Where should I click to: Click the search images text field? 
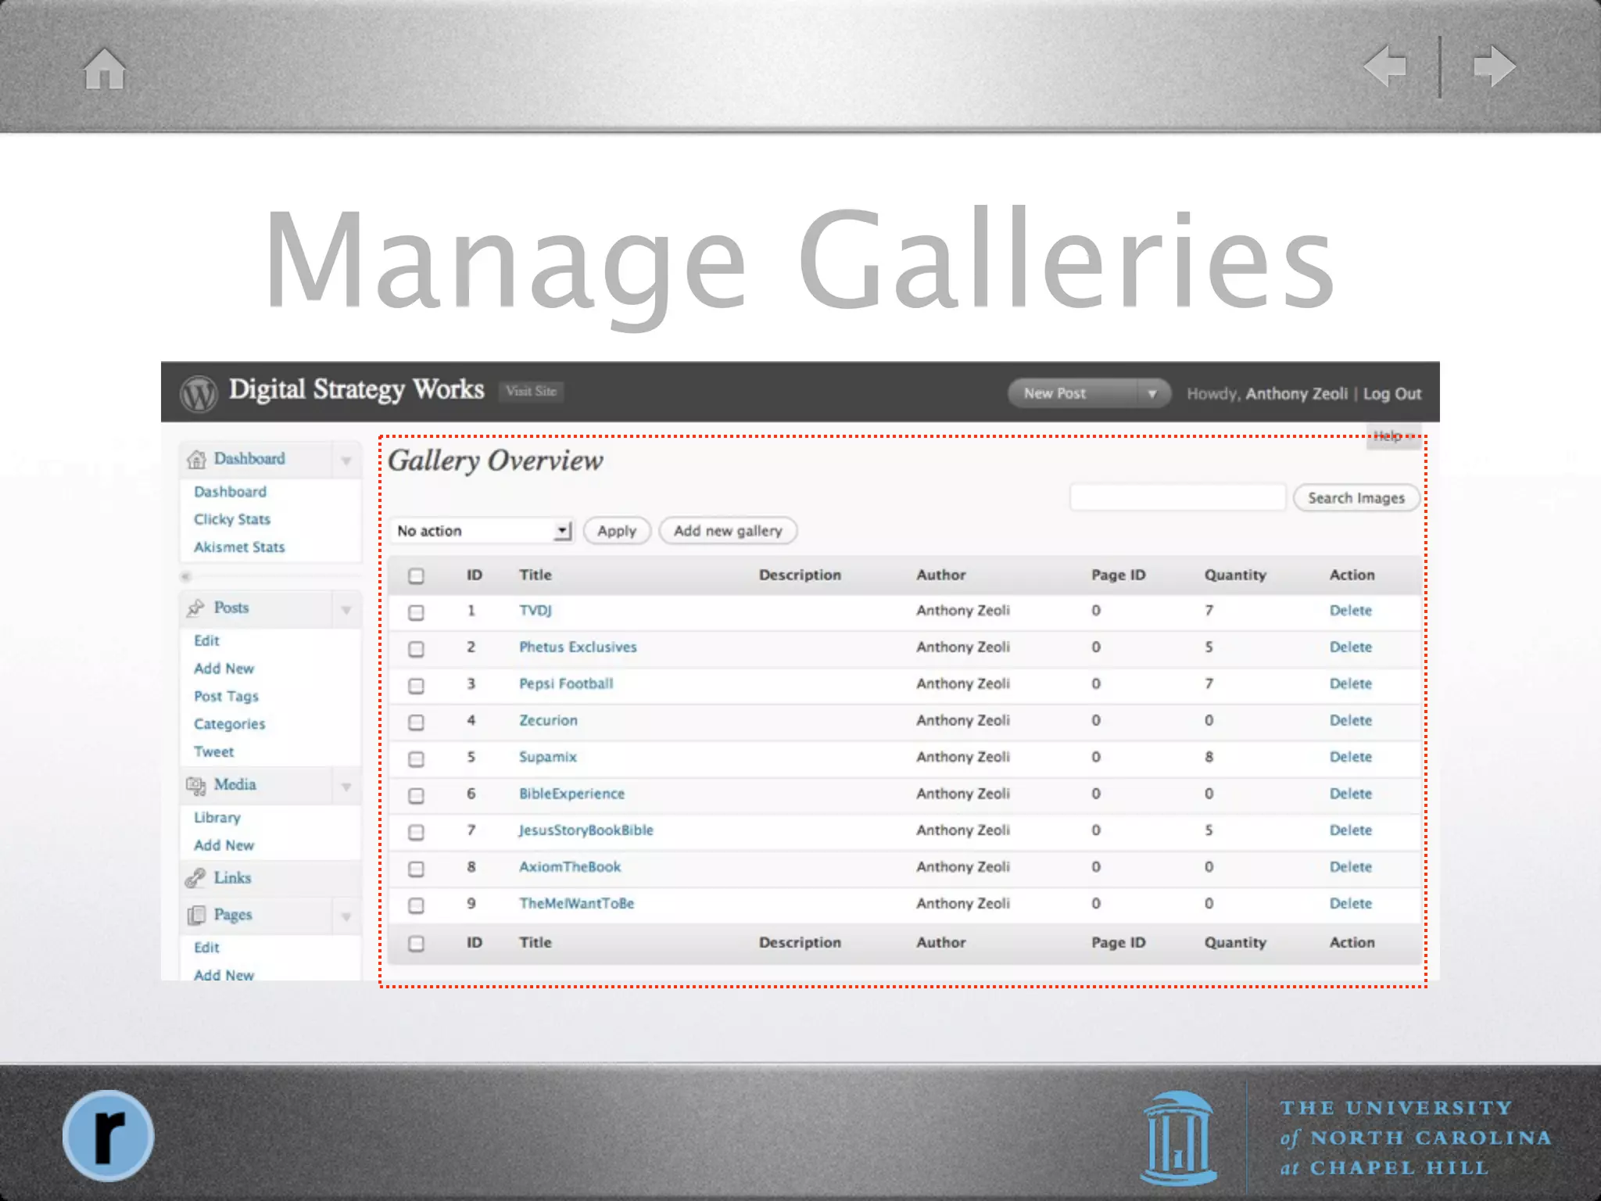point(1177,497)
